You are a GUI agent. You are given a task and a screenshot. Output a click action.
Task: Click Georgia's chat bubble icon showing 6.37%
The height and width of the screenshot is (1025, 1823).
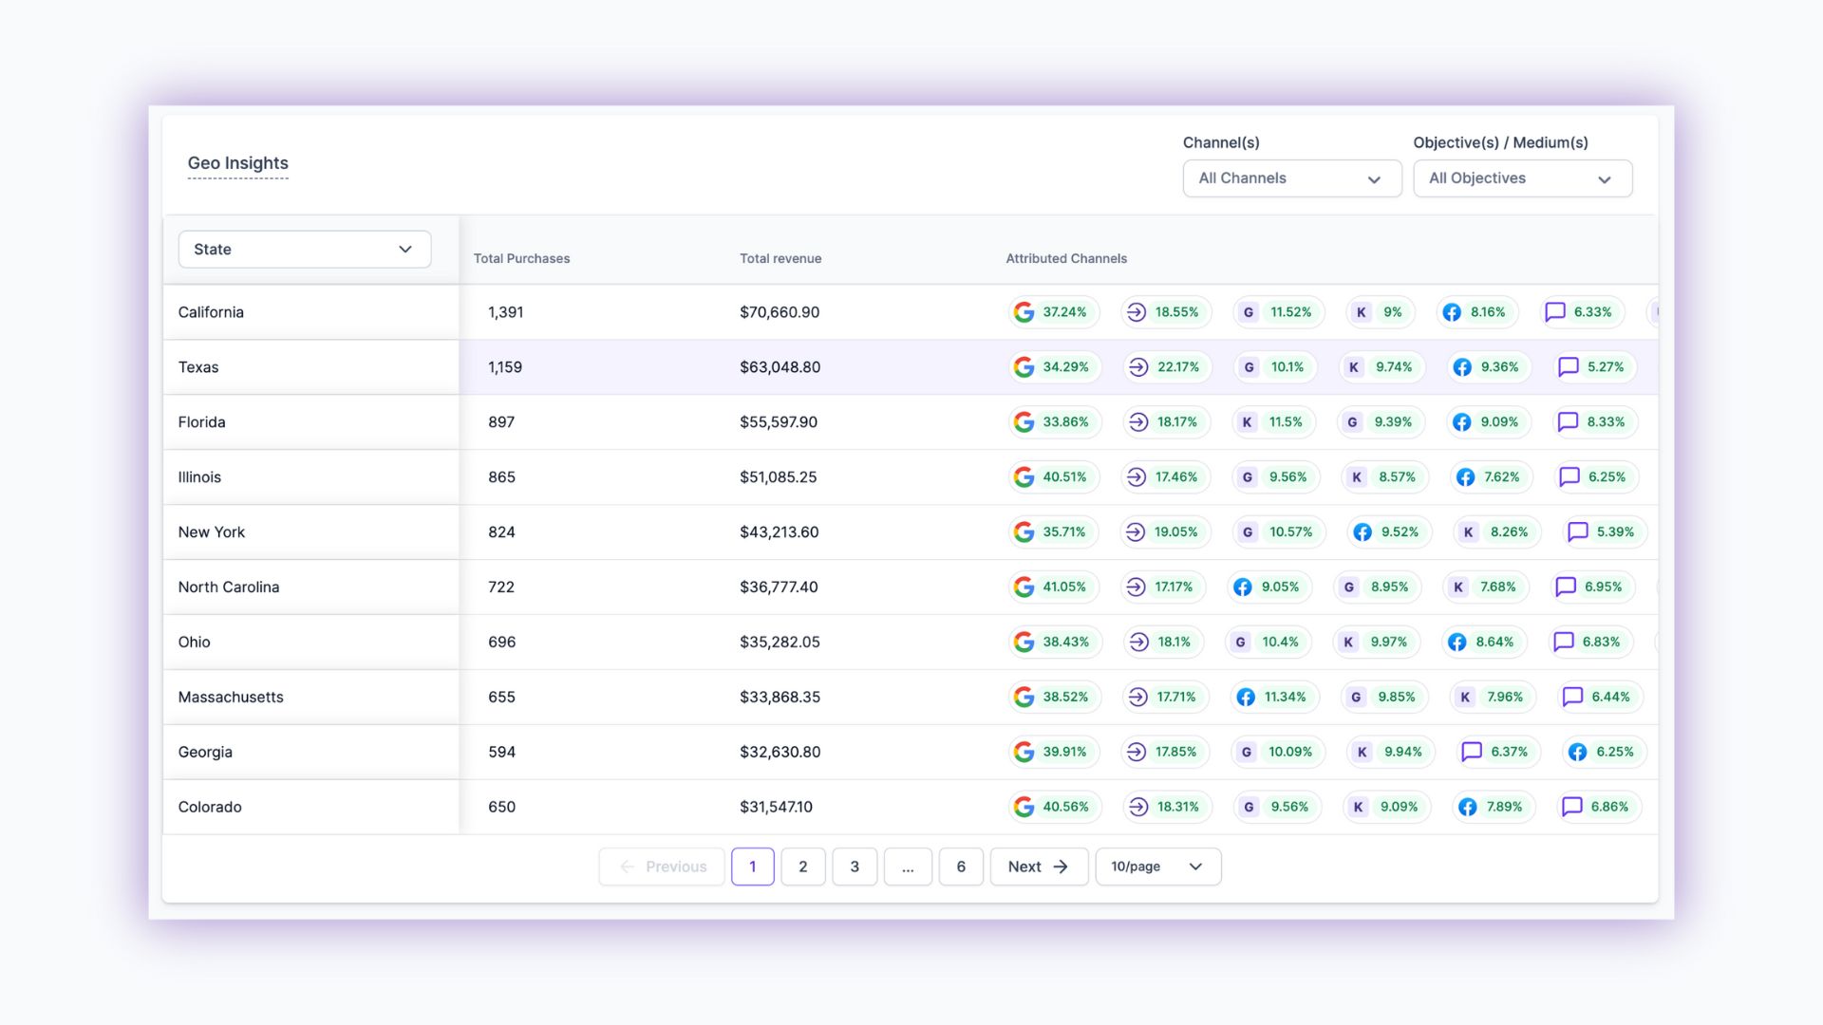pyautogui.click(x=1472, y=752)
